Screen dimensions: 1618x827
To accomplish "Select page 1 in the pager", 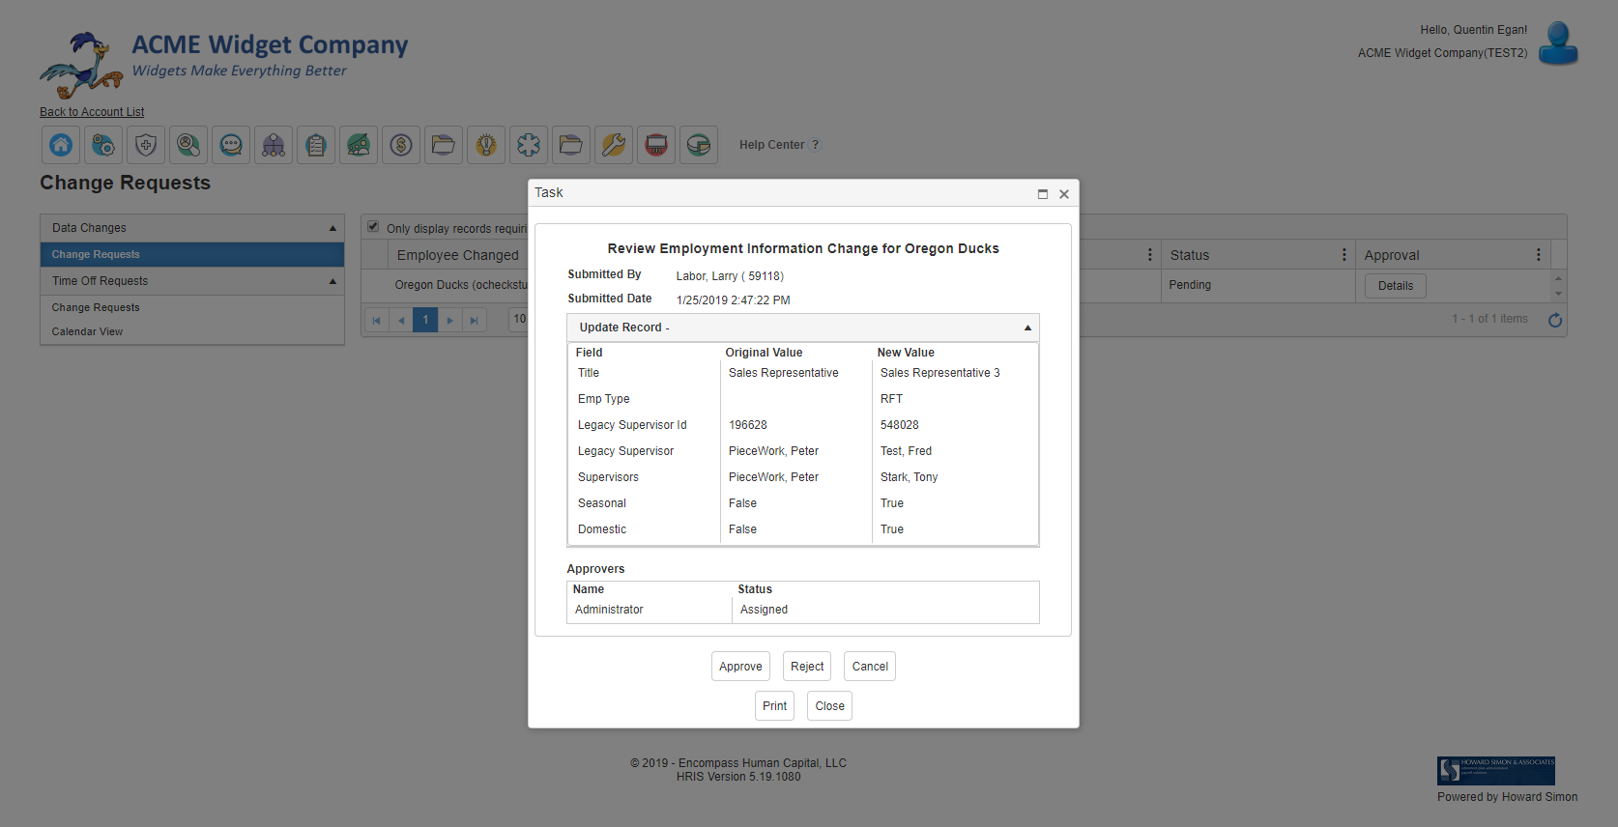I will pos(425,320).
